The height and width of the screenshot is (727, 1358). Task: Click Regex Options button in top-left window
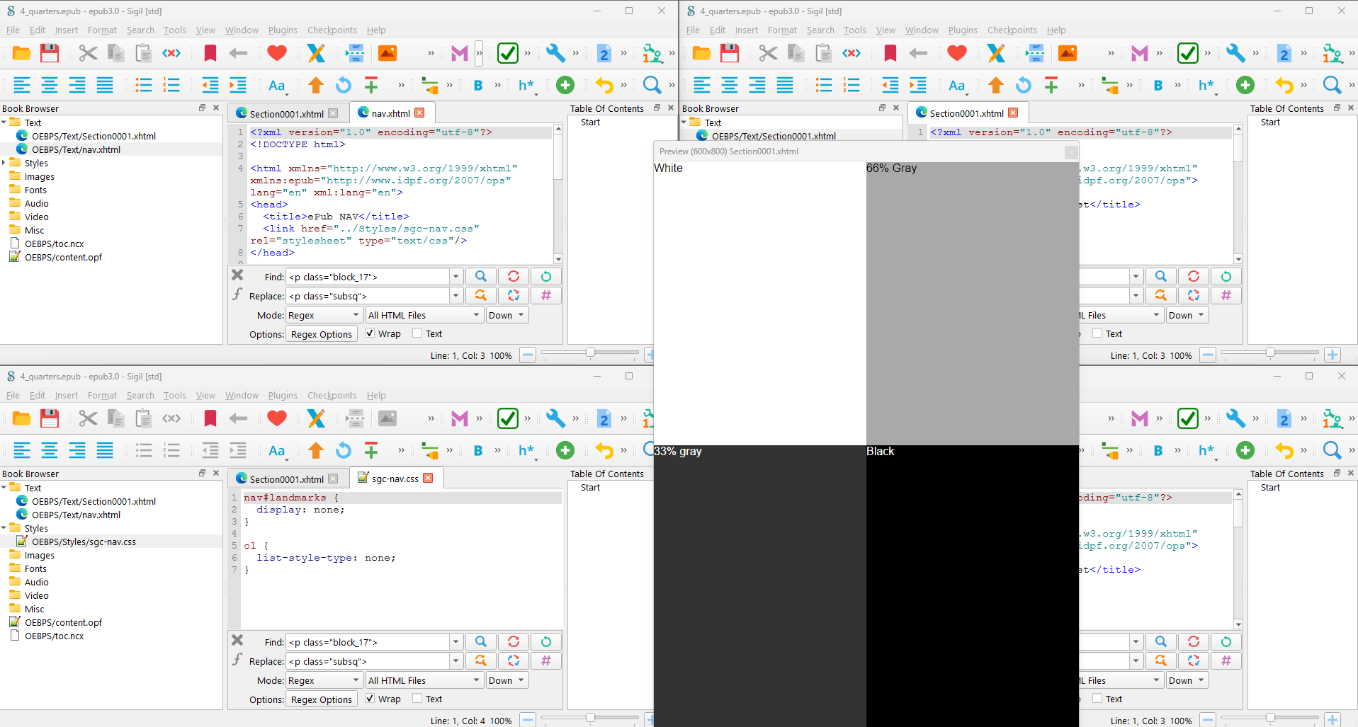[x=322, y=334]
